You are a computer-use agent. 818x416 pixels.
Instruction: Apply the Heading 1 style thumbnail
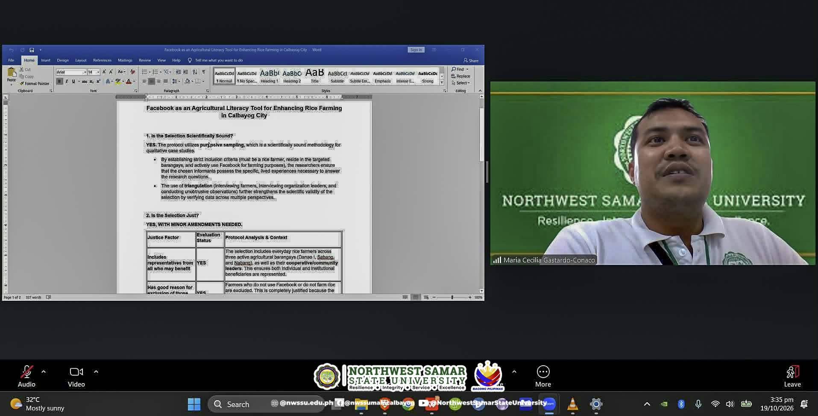tap(269, 76)
